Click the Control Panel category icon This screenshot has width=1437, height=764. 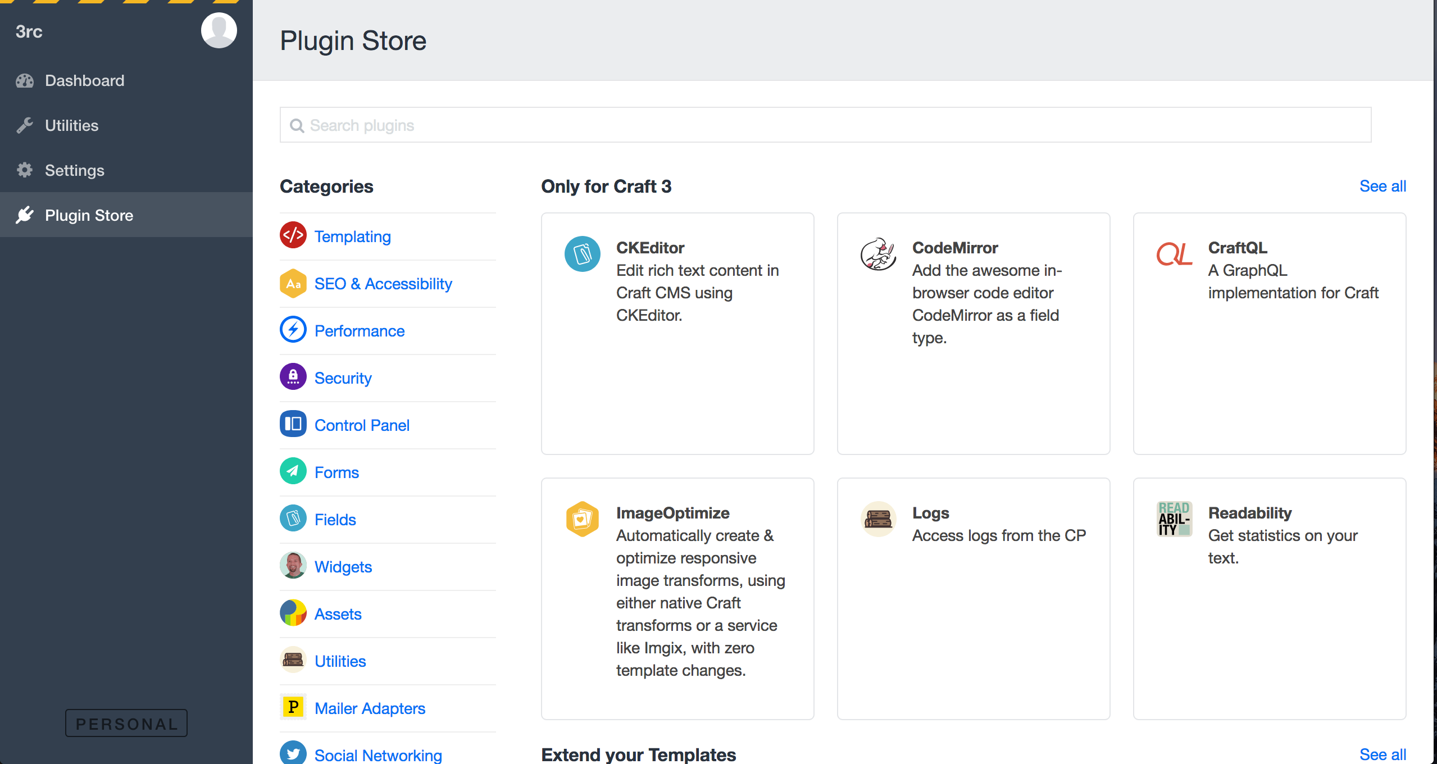coord(293,424)
